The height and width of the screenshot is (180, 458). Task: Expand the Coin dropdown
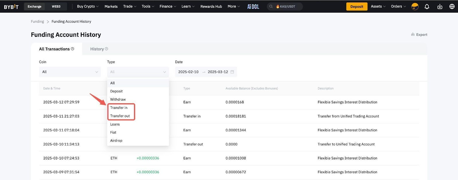coord(70,72)
